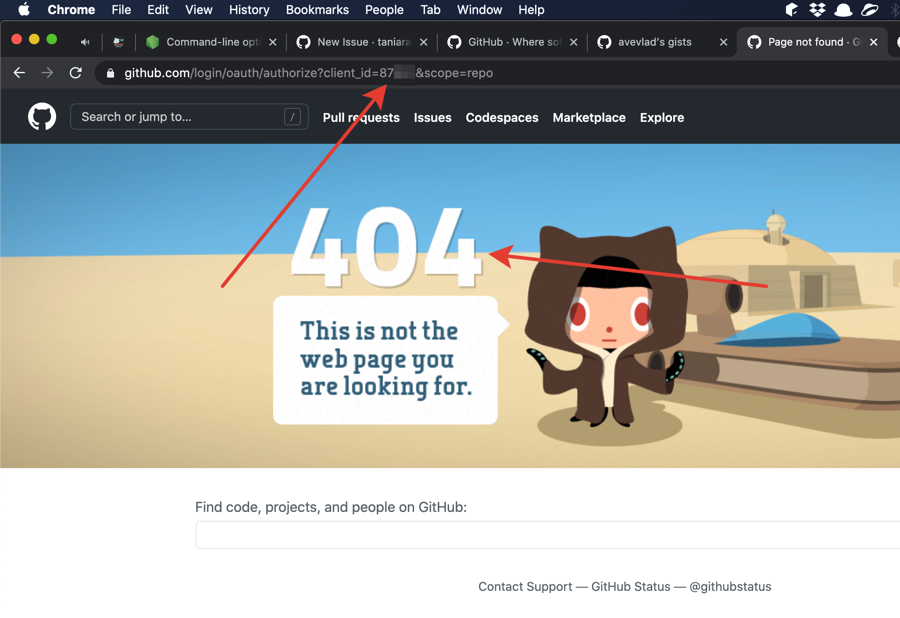900x618 pixels.
Task: Click the lock icon in address bar
Action: click(111, 73)
